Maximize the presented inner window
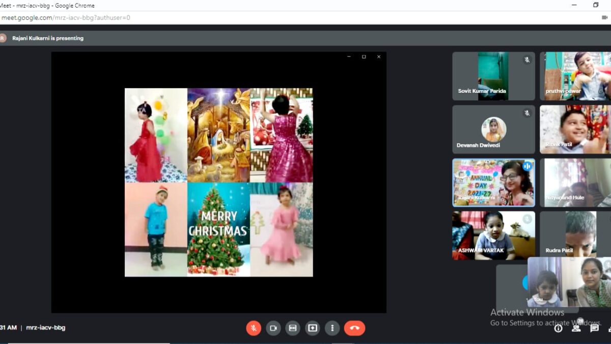This screenshot has width=611, height=344. (x=364, y=57)
